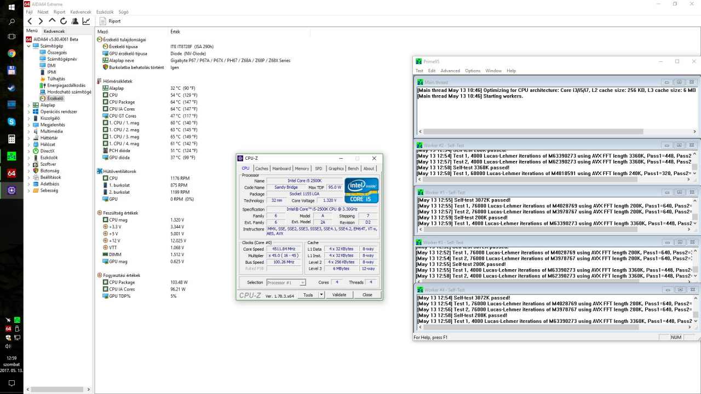Switch to the Bench tab in CPU-Z
Image resolution: width=701 pixels, height=394 pixels.
(x=353, y=169)
